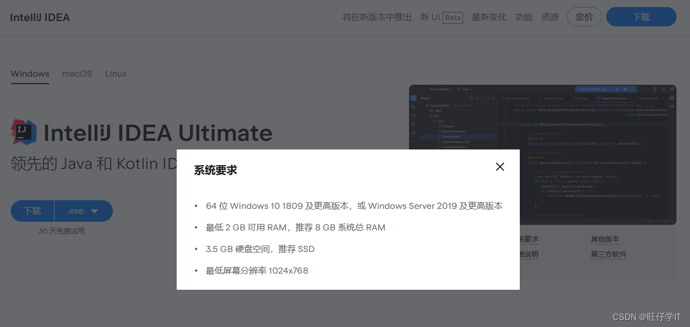
Task: Go to 最新变化 in the top navigation
Action: (489, 17)
